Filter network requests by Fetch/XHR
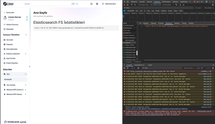 coord(131,11)
